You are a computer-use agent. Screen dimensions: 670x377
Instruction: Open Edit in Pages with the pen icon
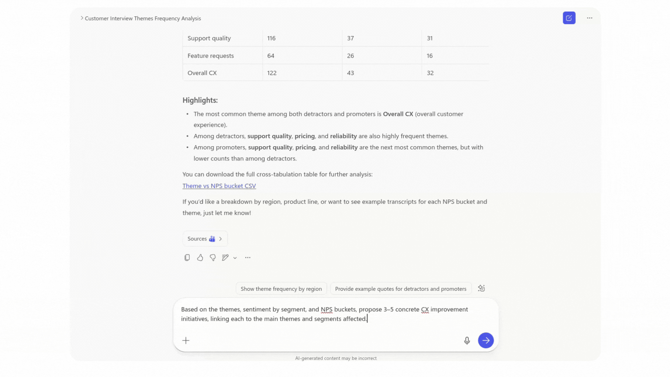[x=225, y=257]
